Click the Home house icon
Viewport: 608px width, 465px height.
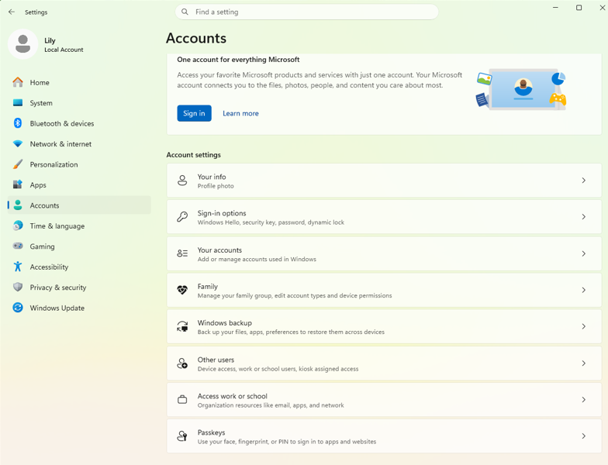pos(17,82)
